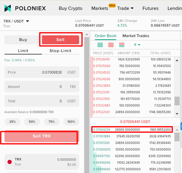Click the TOTAL (USDT) column header
This screenshot has width=182, height=173.
[160, 53]
